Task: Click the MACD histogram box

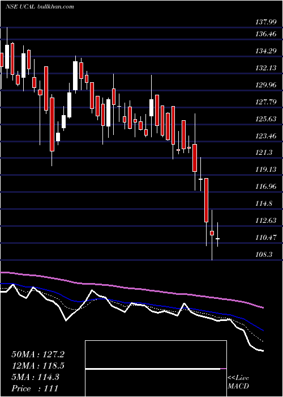Action: tap(156, 369)
